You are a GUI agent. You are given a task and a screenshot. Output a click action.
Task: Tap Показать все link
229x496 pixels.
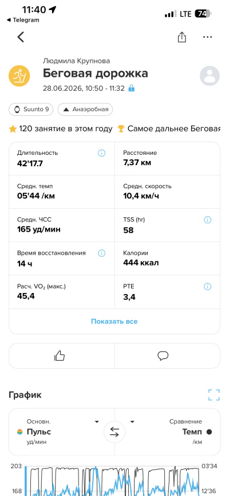point(114,321)
